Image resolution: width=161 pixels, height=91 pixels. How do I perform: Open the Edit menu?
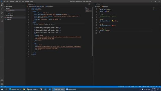click(x=8, y=1)
